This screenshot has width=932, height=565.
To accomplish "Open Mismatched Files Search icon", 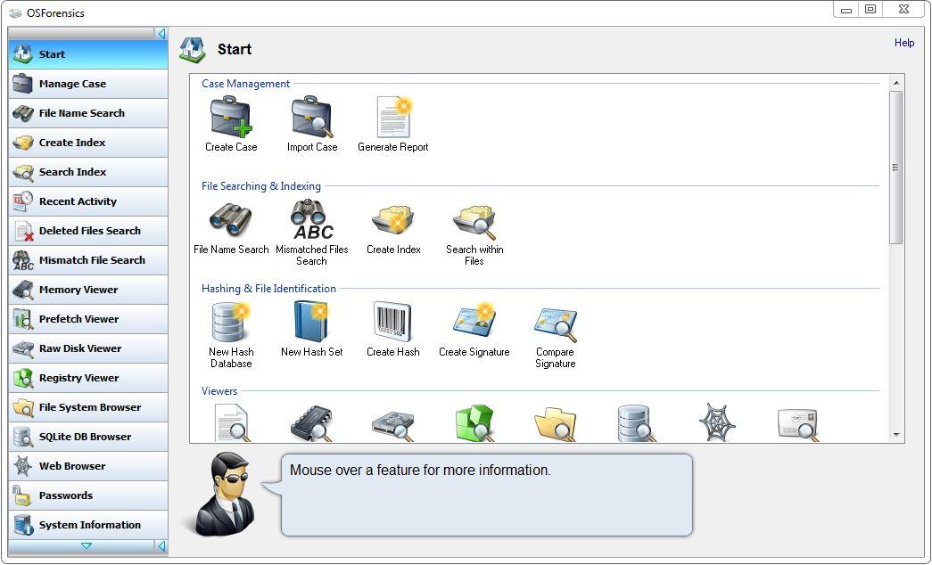I will (x=312, y=219).
